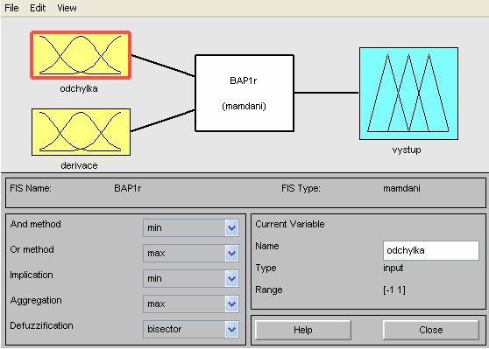Click the Range value [-1 1]
Screen dimensions: 489x349
point(394,290)
